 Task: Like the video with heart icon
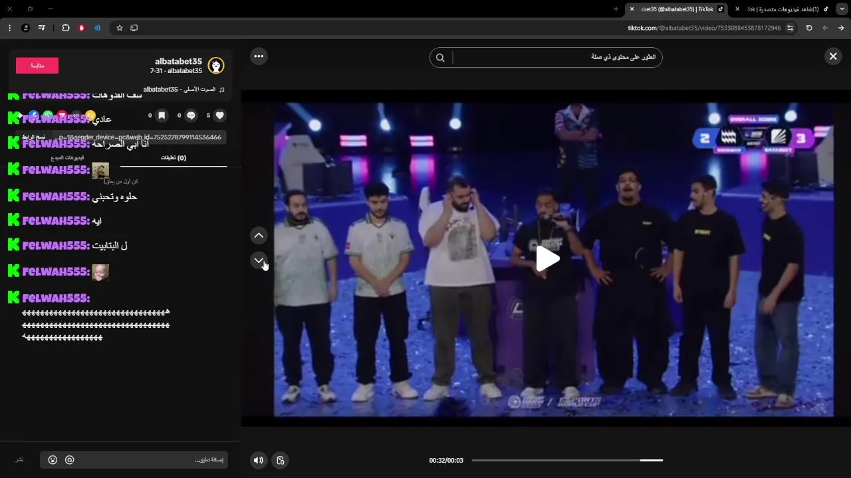[220, 115]
